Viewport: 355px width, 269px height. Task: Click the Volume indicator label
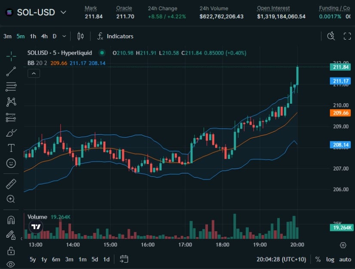(x=37, y=217)
